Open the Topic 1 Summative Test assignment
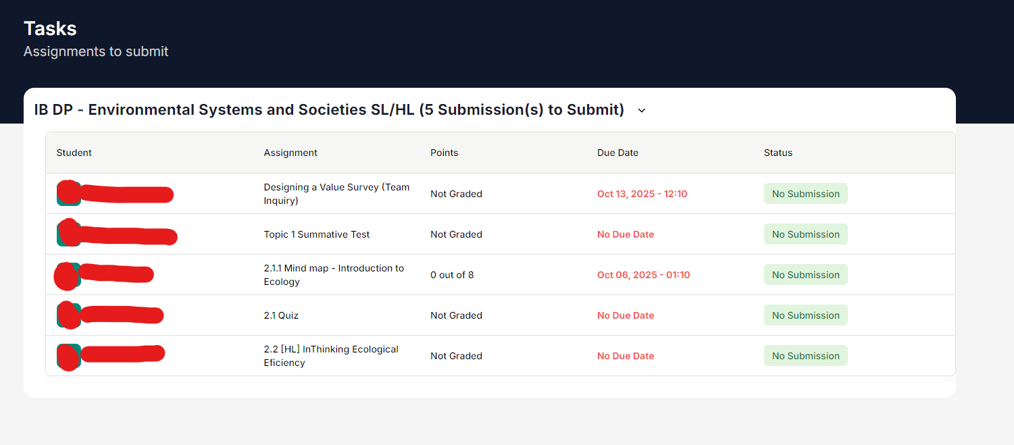This screenshot has height=445, width=1014. pyautogui.click(x=317, y=234)
